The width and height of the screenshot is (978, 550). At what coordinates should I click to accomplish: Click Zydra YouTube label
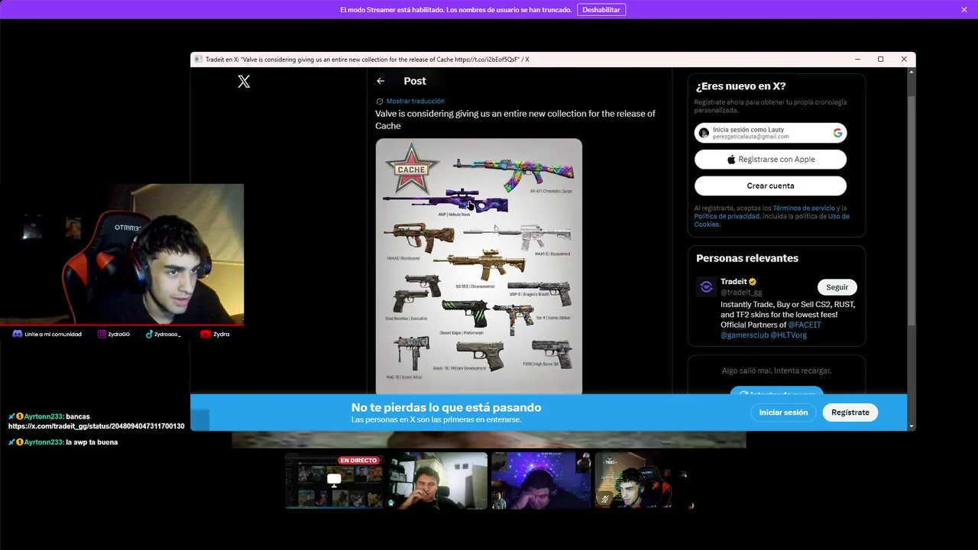tap(222, 334)
